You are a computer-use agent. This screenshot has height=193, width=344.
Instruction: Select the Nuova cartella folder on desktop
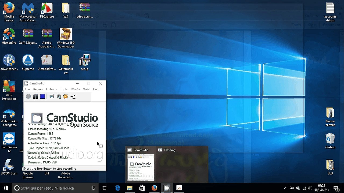point(330,117)
